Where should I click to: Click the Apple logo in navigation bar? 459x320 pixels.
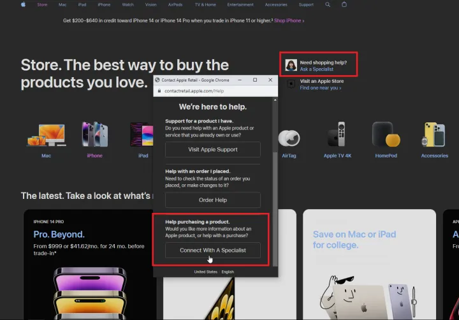point(23,4)
